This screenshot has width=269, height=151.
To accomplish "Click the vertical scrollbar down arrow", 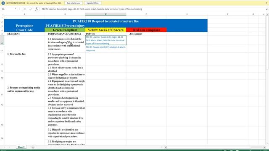I will point(267,144).
